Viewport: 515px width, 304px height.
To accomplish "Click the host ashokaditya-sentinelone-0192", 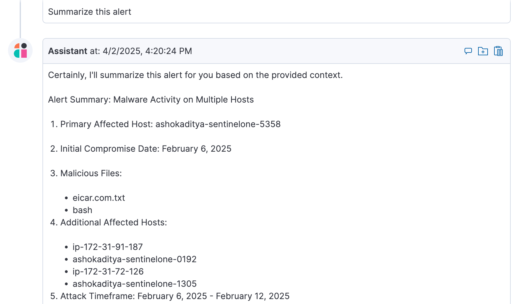I will [x=134, y=259].
